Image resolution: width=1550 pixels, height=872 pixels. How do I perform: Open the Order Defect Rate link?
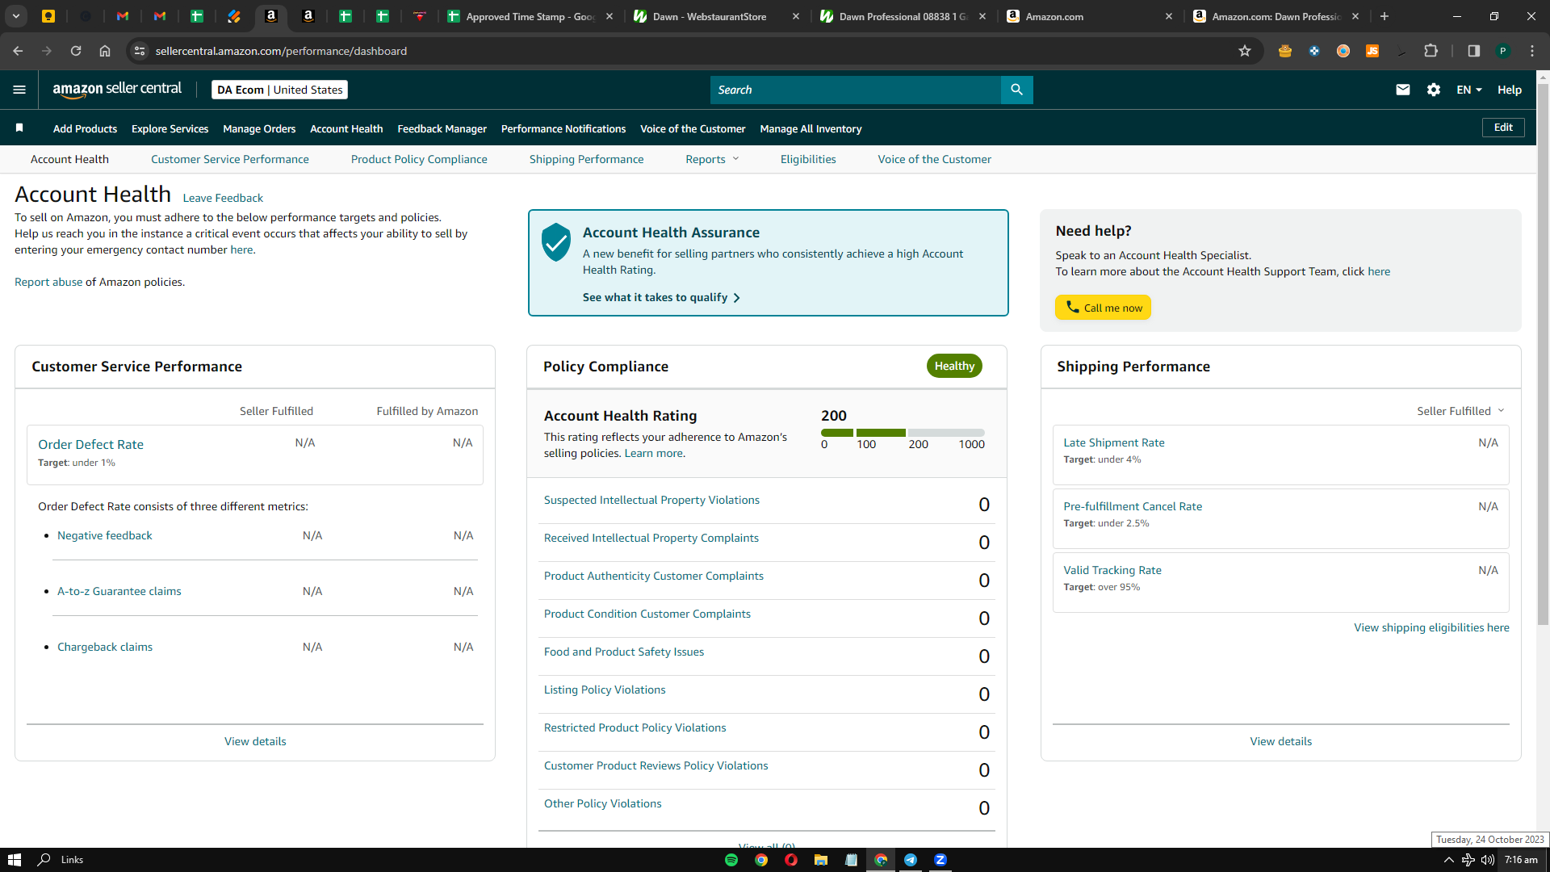click(90, 444)
